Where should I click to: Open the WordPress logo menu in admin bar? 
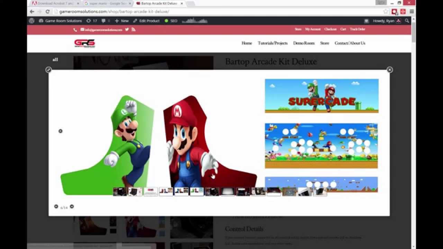[x=32, y=21]
